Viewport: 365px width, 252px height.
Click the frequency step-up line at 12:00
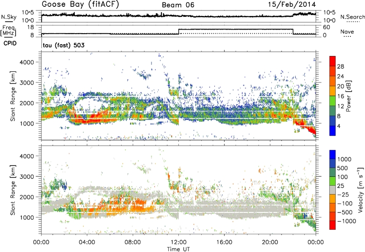(179, 31)
